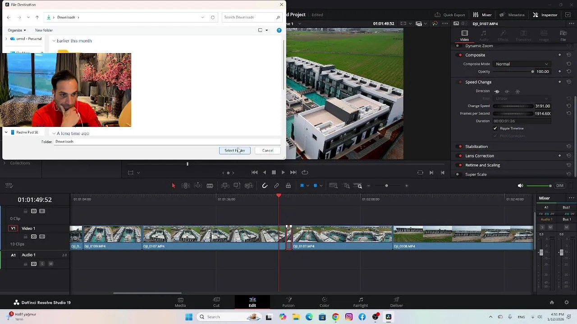Click the Change Speed value field
This screenshot has height=324, width=577.
[x=543, y=106]
